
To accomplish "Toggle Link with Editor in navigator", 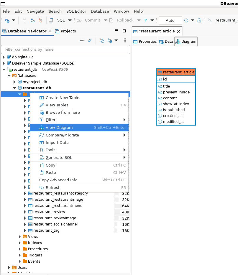I will point(90,40).
